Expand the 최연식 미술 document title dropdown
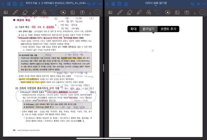The height and width of the screenshot is (140, 207). (56, 4)
